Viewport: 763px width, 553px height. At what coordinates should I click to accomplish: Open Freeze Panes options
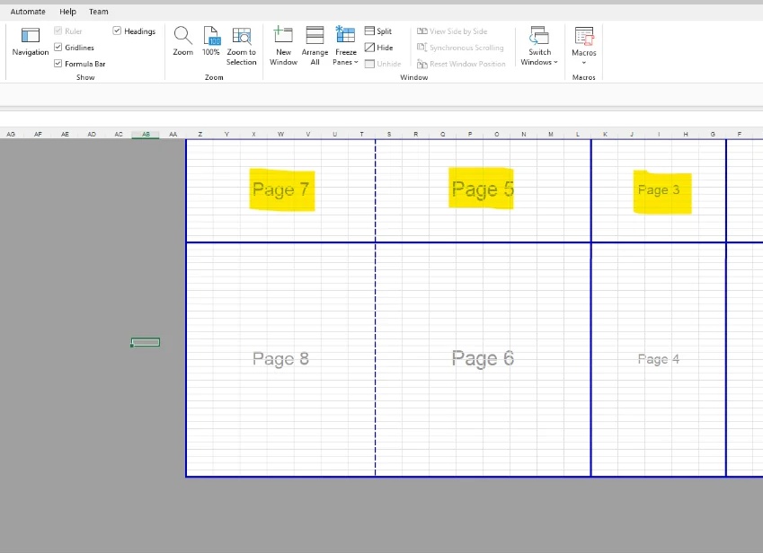pyautogui.click(x=345, y=47)
